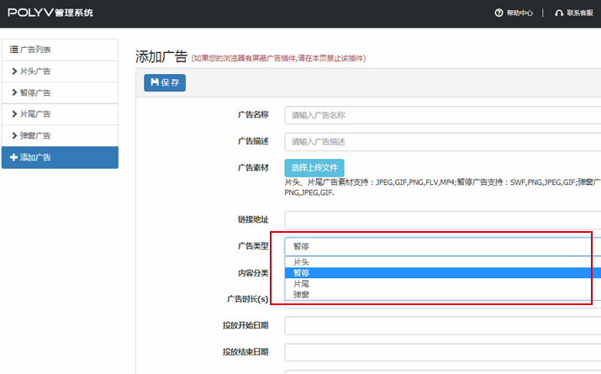
Task: Expand the 暂停广告 chevron in sidebar
Action: tap(14, 92)
